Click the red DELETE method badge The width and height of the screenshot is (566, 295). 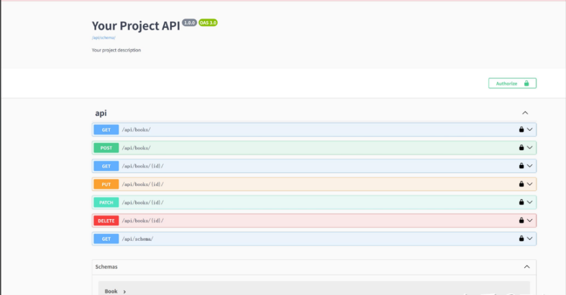[x=106, y=220]
